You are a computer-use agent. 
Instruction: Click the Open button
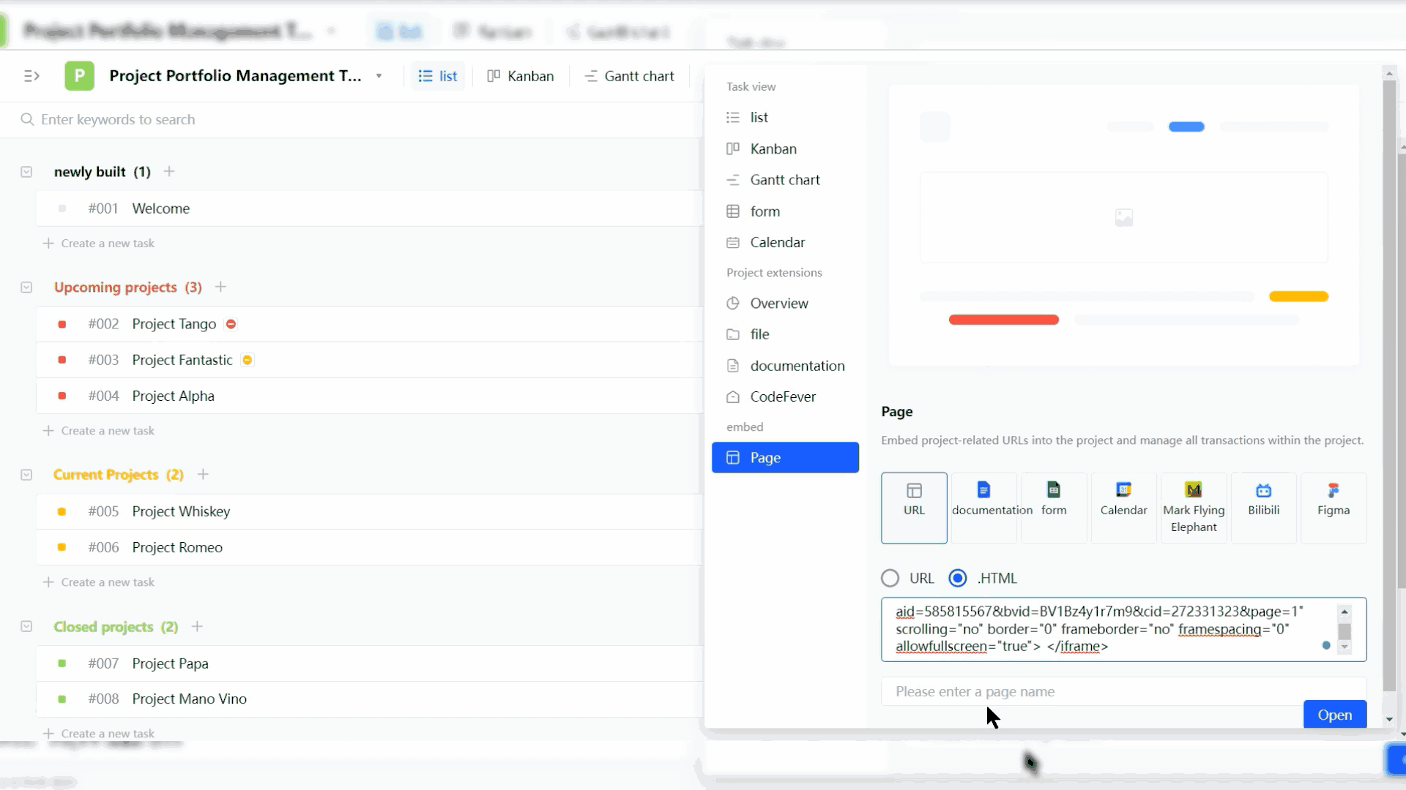(x=1334, y=714)
